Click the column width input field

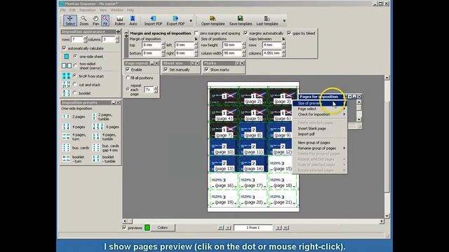232,53
